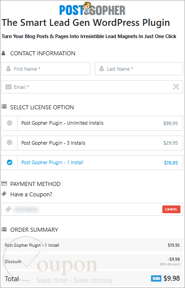Click the $99.95 price
The height and width of the screenshot is (288, 185).
point(170,123)
